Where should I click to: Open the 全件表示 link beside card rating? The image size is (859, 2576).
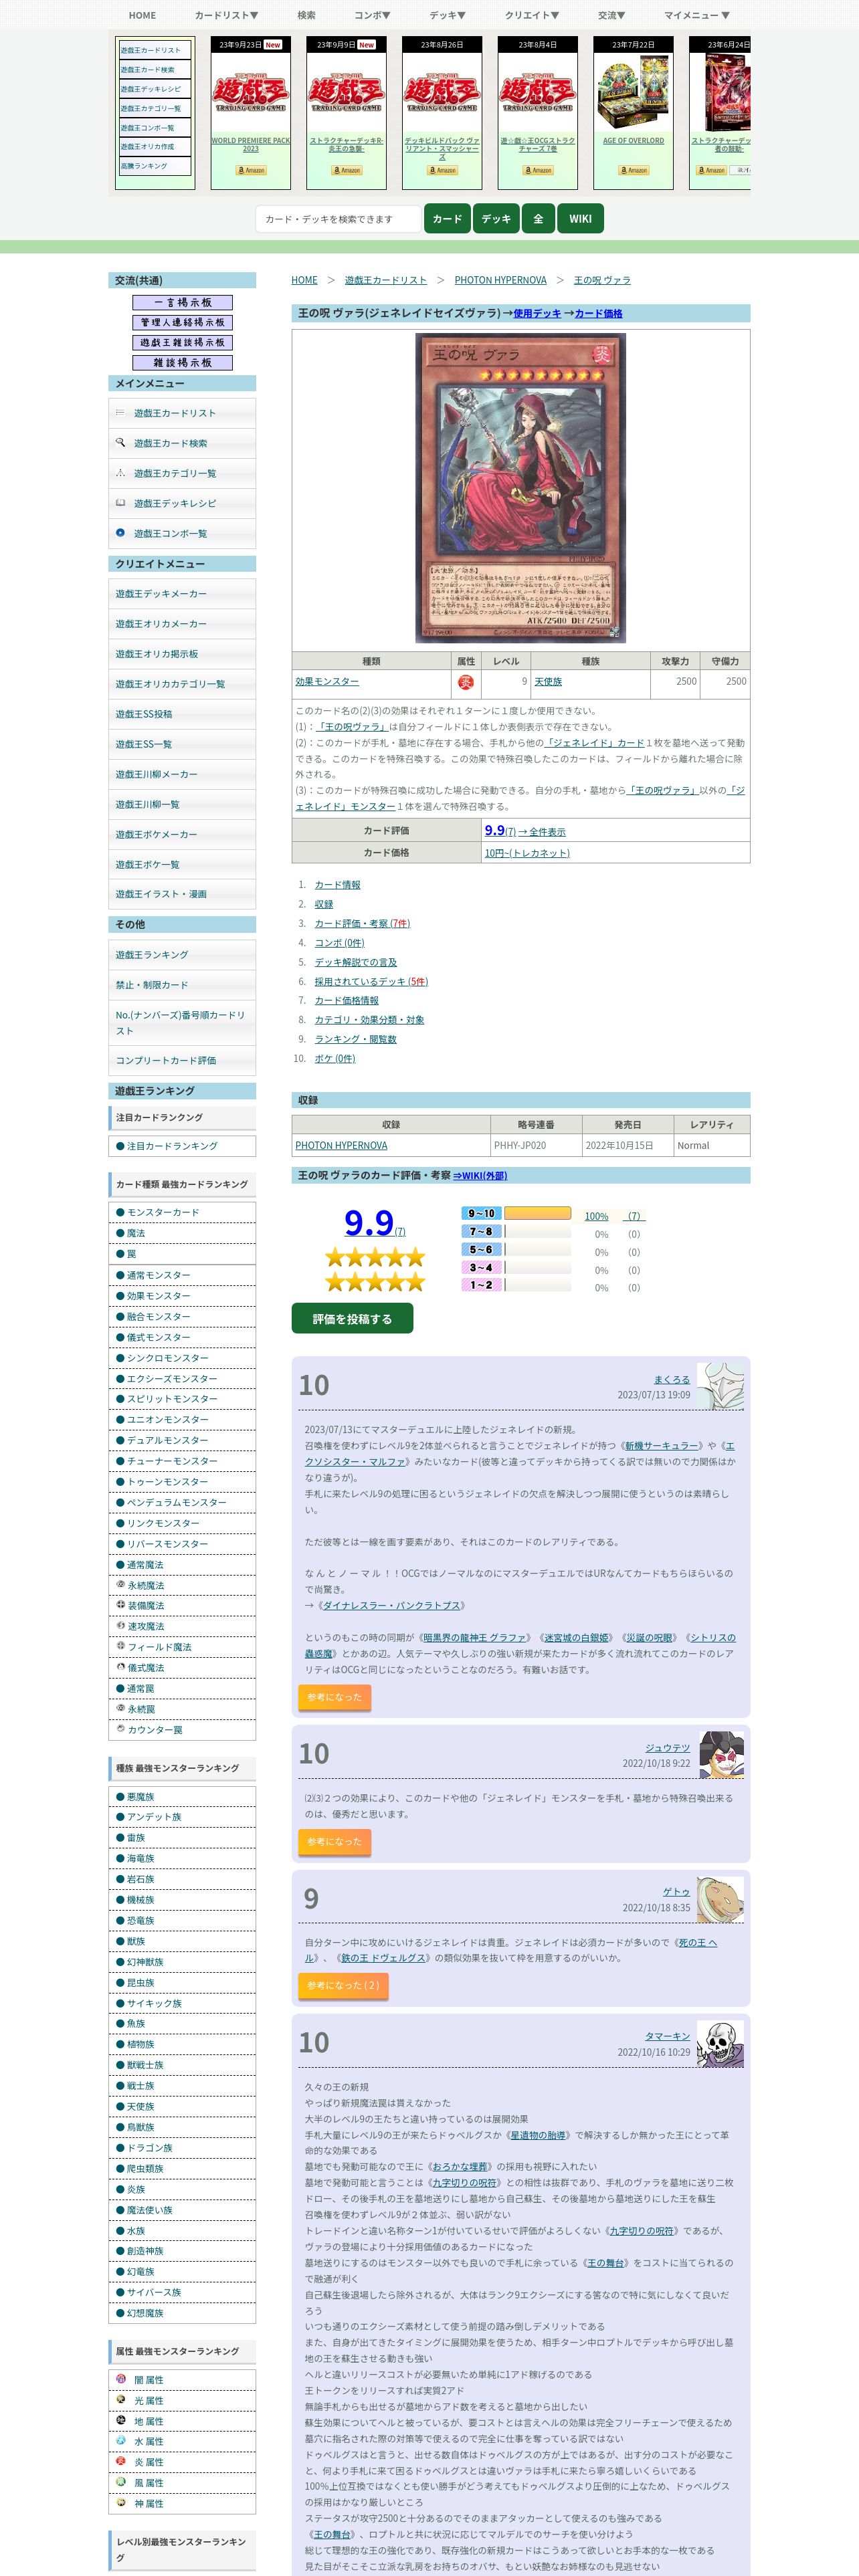click(541, 832)
